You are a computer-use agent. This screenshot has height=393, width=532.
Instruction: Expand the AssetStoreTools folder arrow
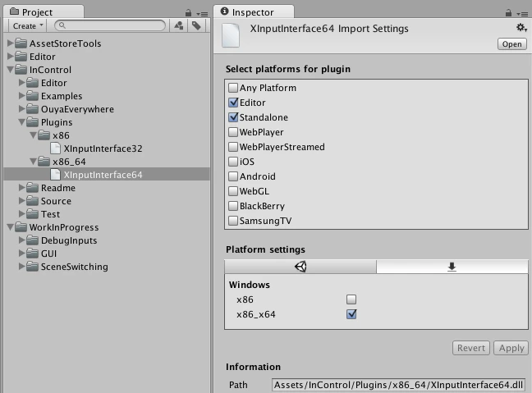tap(10, 43)
